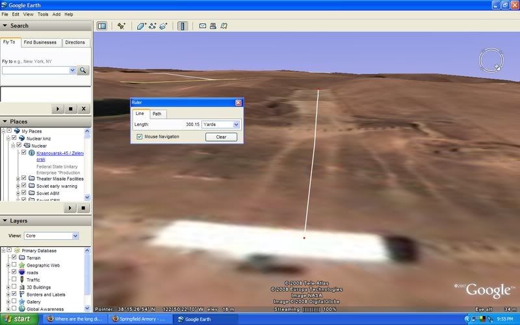Click the Print icon in toolbar

213,26
